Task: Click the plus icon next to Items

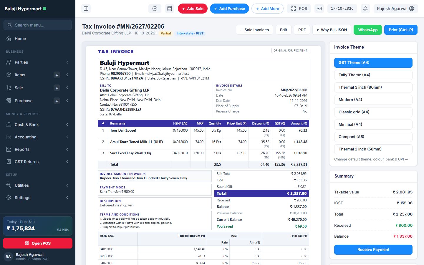Action: (57, 75)
